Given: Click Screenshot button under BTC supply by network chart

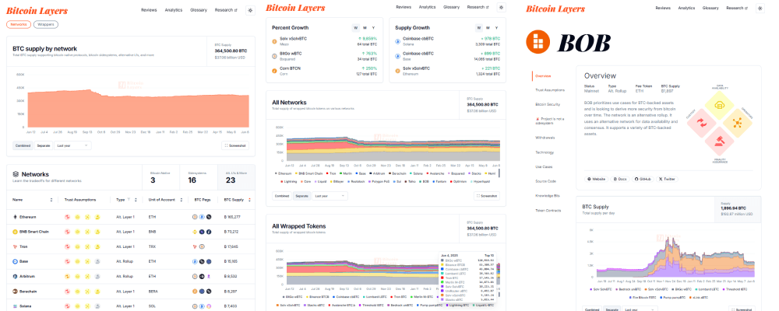Looking at the screenshot, I should click(x=235, y=146).
